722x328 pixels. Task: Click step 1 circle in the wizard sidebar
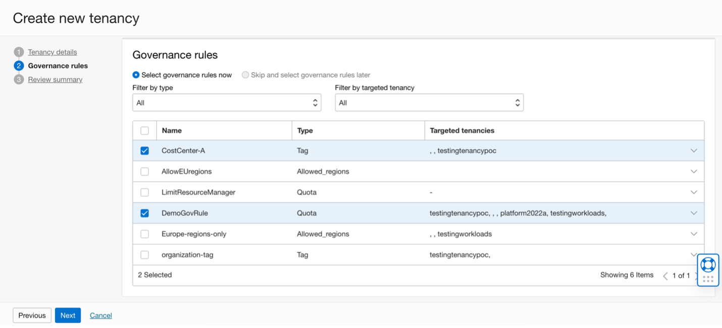tap(18, 51)
